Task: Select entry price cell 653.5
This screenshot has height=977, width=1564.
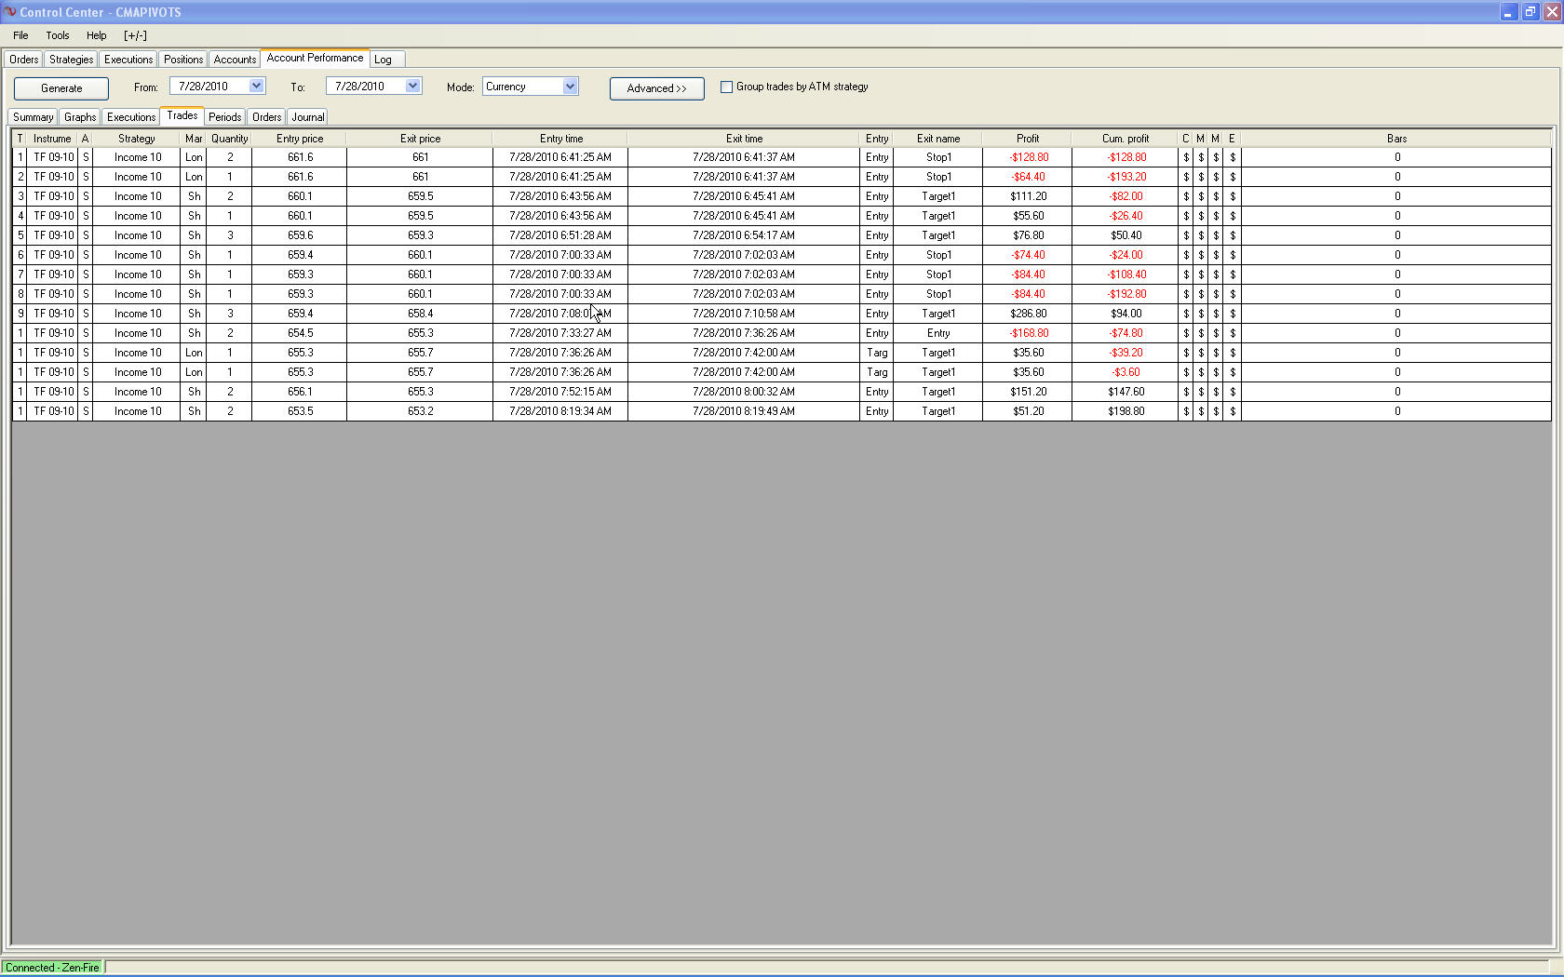Action: pyautogui.click(x=300, y=411)
